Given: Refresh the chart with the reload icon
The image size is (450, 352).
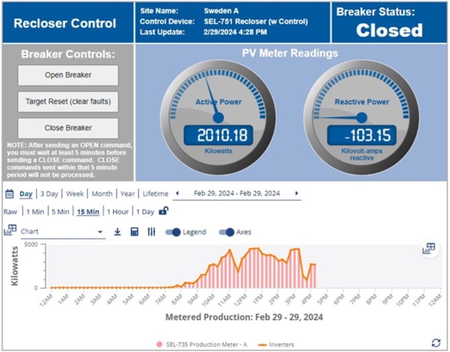Looking at the screenshot, I should (435, 342).
